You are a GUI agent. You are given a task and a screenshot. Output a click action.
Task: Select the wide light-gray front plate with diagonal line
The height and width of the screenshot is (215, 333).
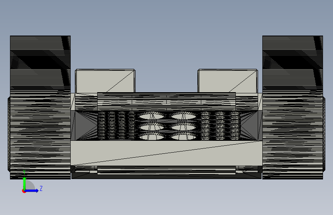tap(167, 153)
